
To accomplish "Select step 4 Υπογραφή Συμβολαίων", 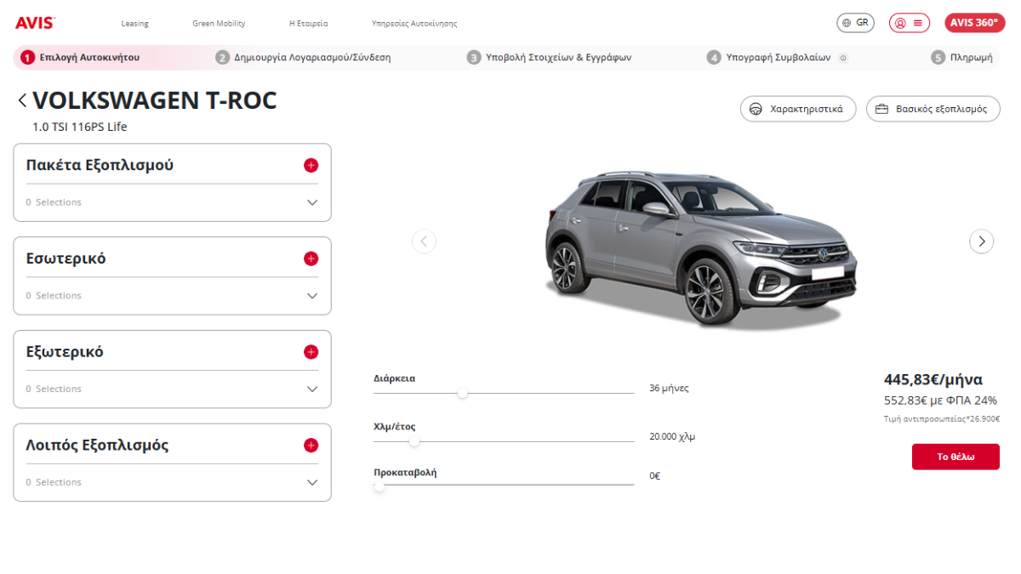I will pyautogui.click(x=768, y=58).
